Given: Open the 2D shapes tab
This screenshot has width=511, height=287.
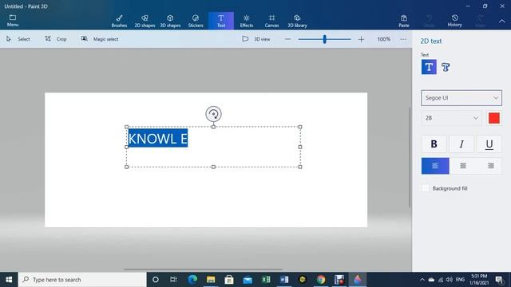Looking at the screenshot, I should [145, 21].
